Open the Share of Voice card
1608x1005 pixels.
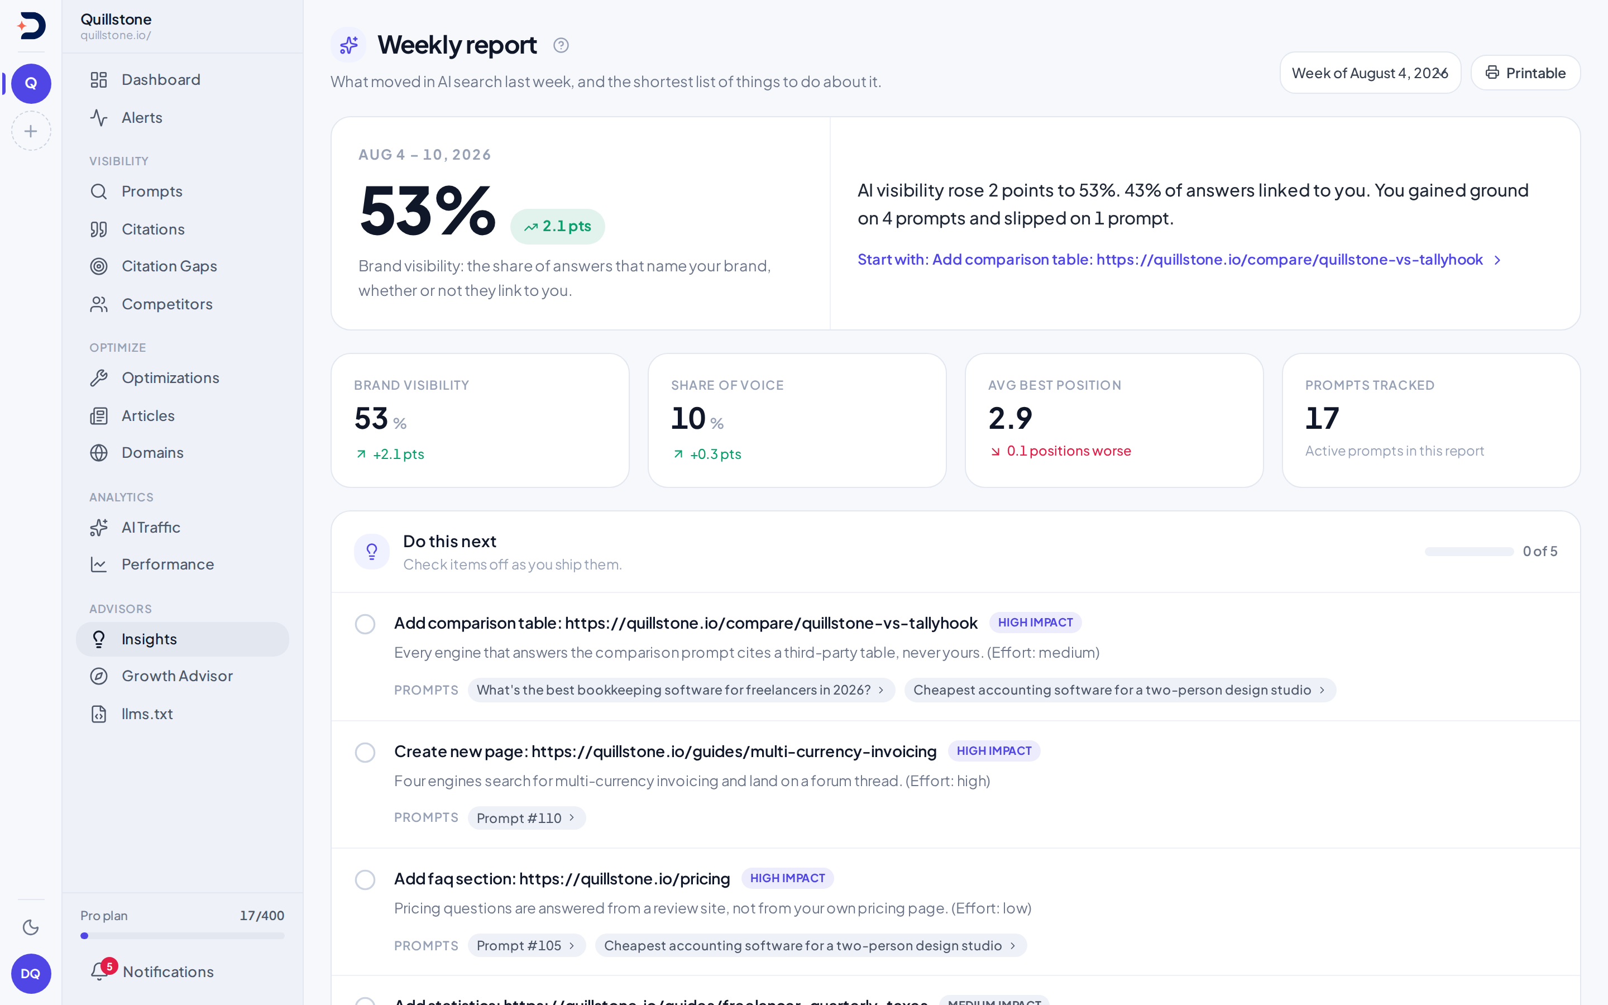click(x=797, y=420)
